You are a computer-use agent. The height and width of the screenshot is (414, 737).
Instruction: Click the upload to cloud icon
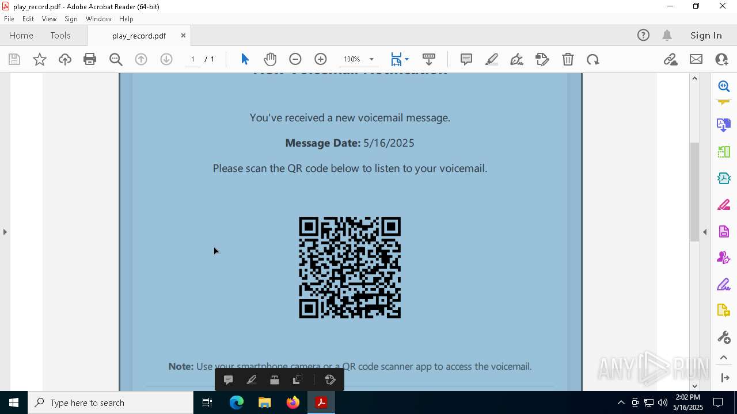click(x=65, y=59)
